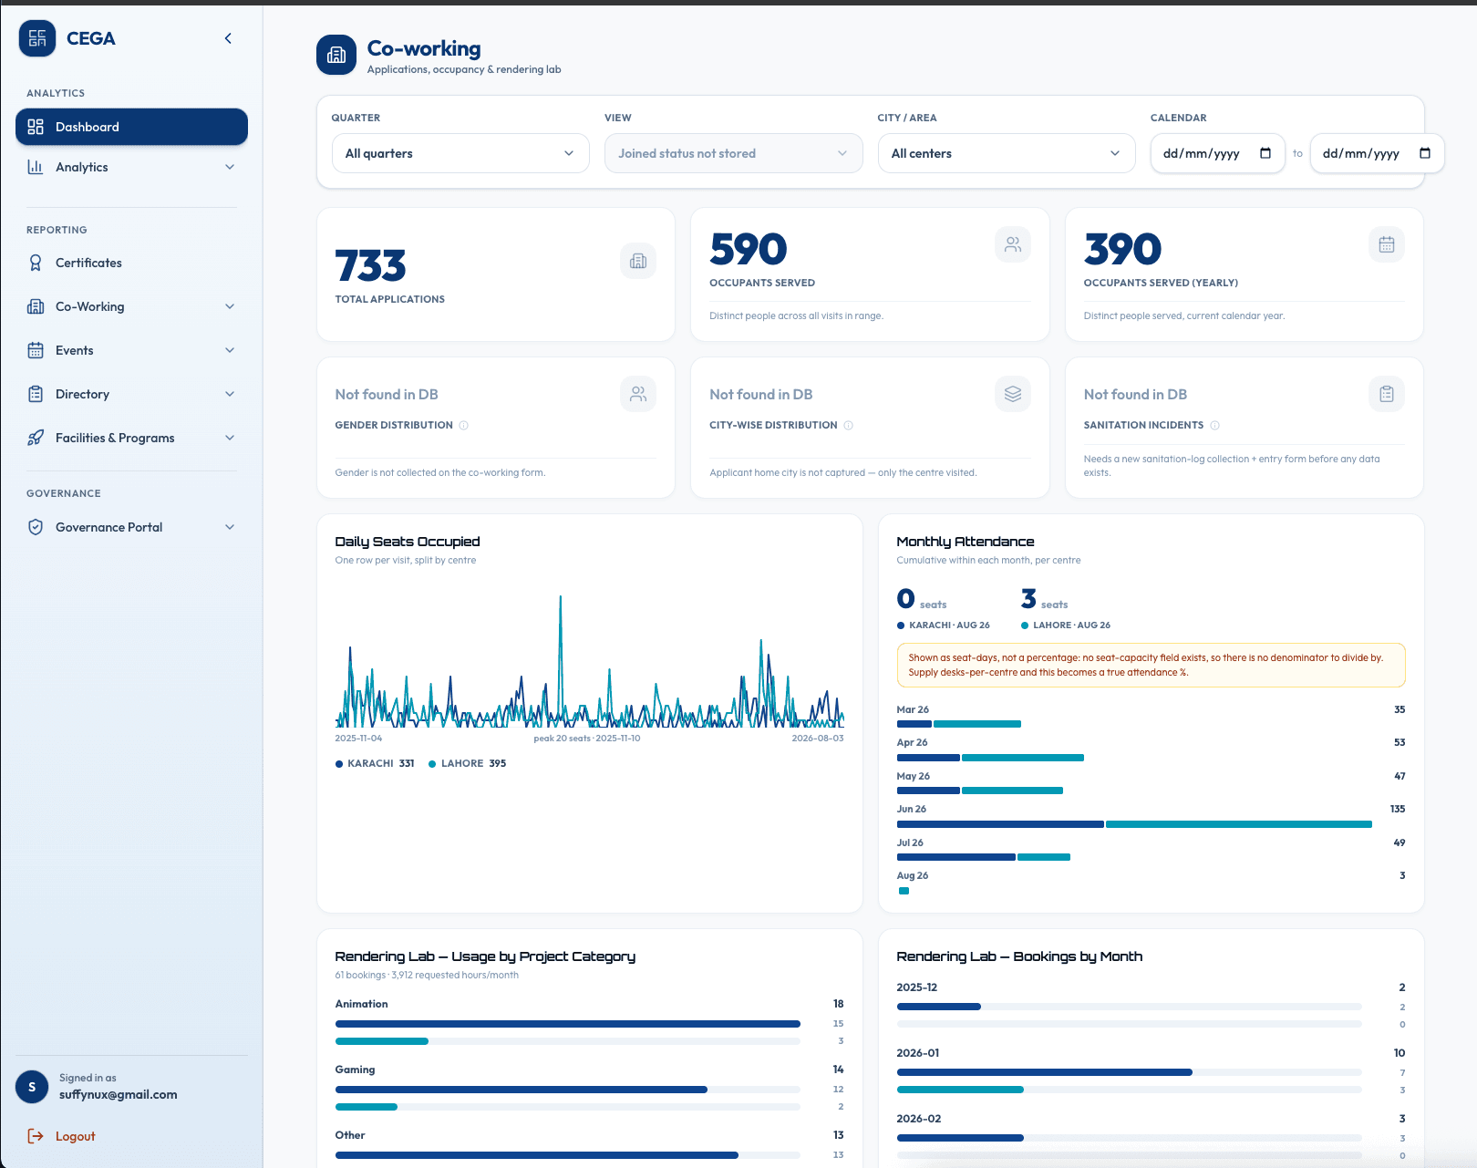Click the 2026-01 bookings month label
This screenshot has width=1477, height=1168.
click(918, 1053)
